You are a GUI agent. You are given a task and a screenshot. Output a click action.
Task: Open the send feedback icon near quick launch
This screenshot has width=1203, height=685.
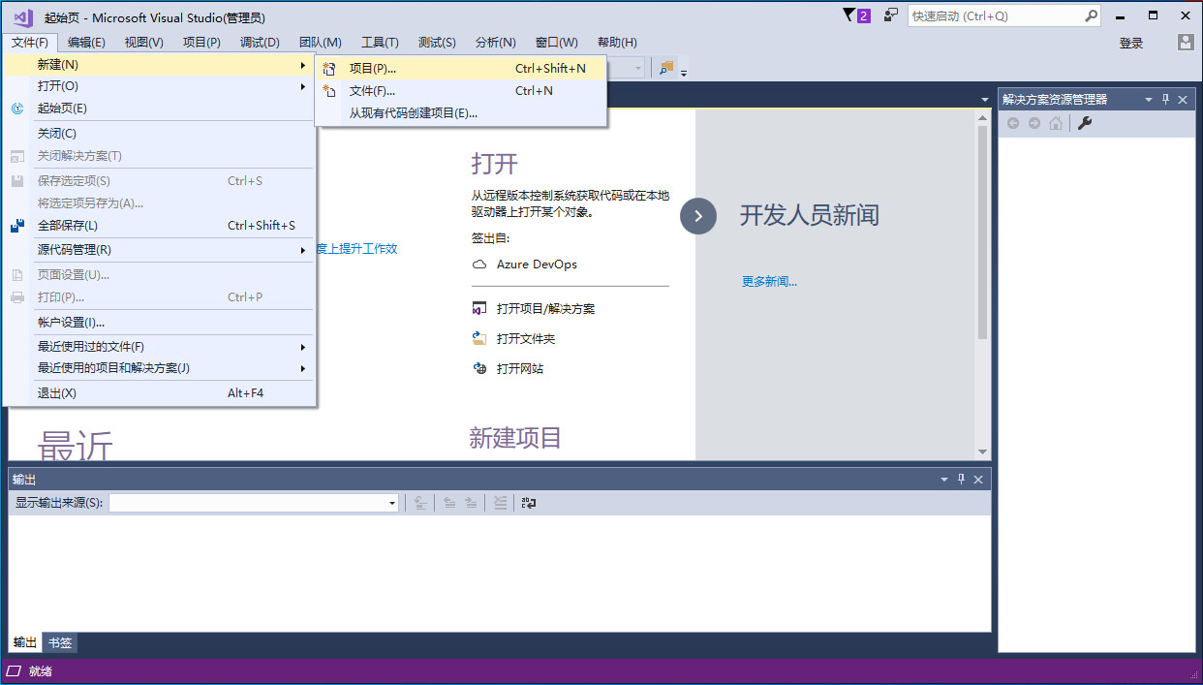(x=890, y=16)
